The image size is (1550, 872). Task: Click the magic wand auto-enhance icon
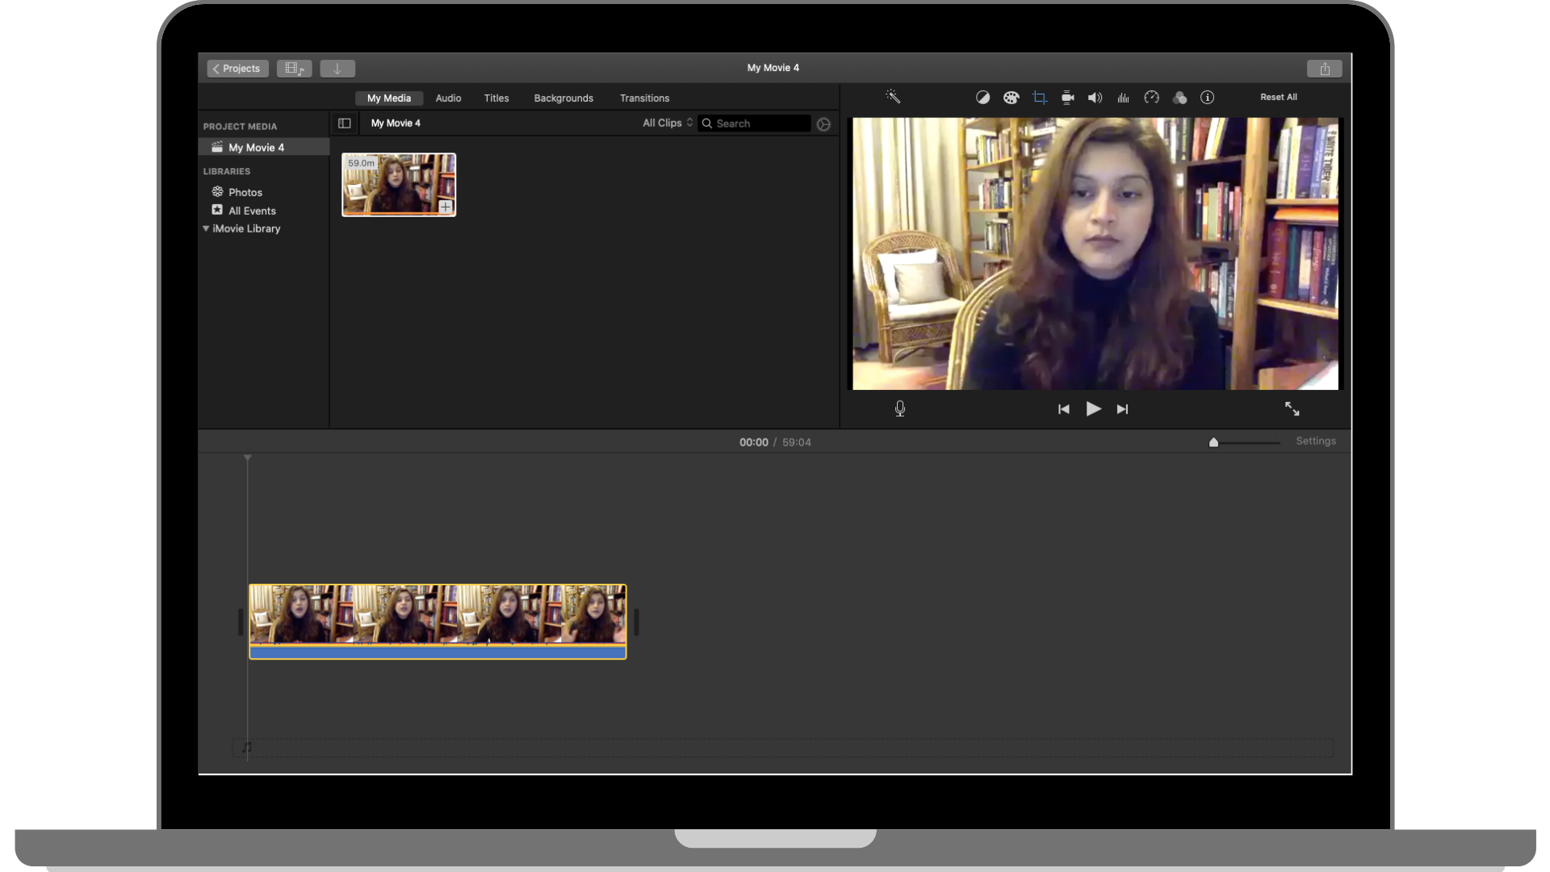click(892, 97)
